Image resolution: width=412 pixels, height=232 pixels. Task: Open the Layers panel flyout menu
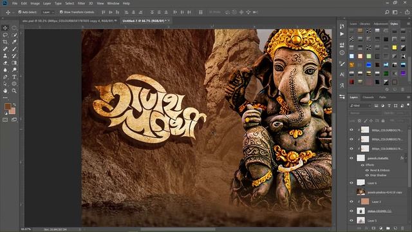tap(408, 97)
